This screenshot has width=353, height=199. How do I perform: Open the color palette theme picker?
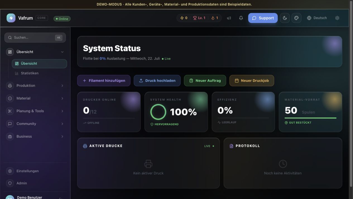[x=296, y=18]
